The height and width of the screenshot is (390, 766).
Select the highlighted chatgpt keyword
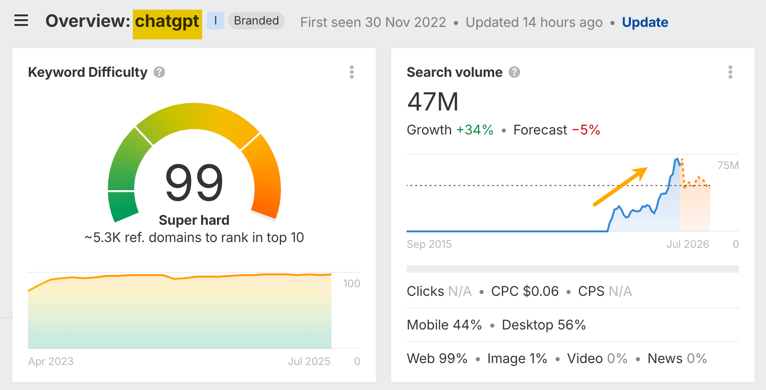[x=167, y=22]
